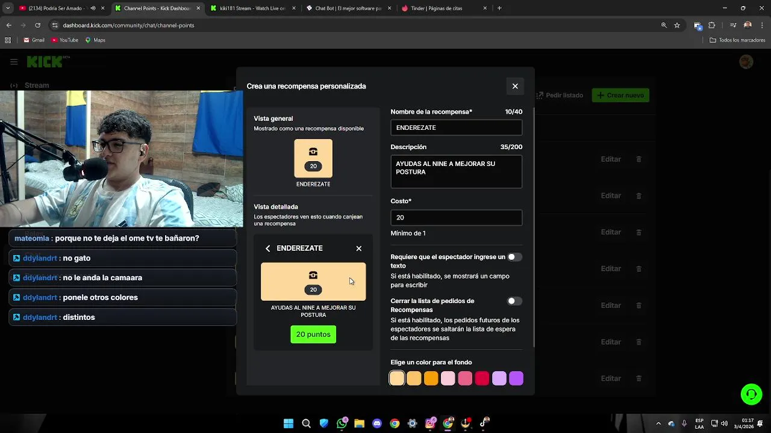Toggle skip rewards request queue
Image resolution: width=771 pixels, height=433 pixels.
[x=514, y=301]
